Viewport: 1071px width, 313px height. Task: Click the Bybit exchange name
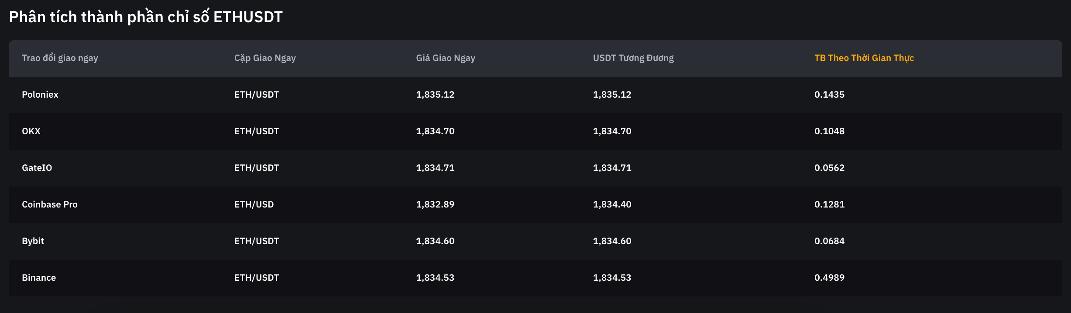pos(33,241)
